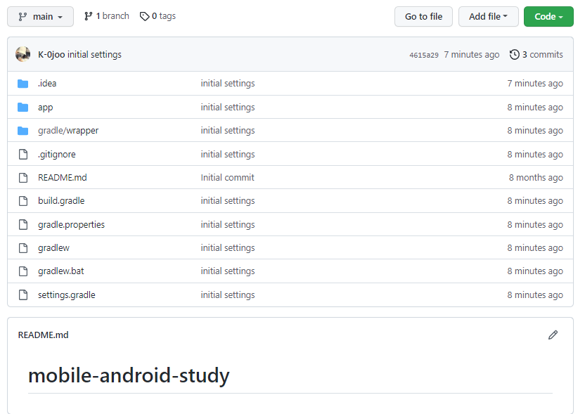
Task: Open app row's initial settings commit
Action: pyautogui.click(x=228, y=107)
